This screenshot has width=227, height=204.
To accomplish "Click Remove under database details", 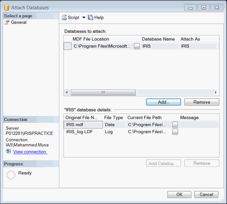I will [202, 163].
